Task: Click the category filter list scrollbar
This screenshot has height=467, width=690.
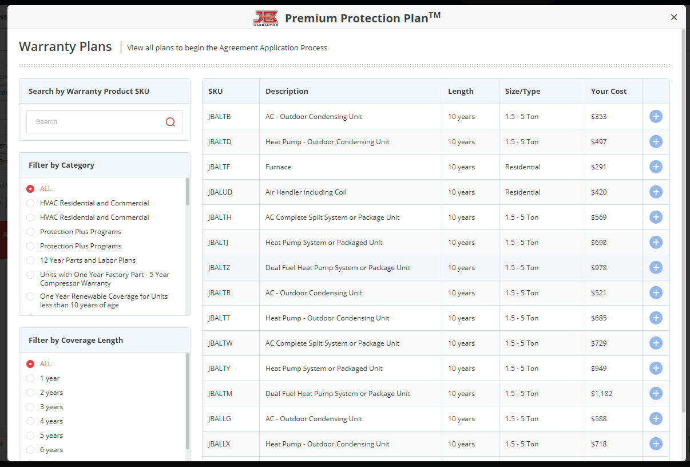Action: [188, 192]
